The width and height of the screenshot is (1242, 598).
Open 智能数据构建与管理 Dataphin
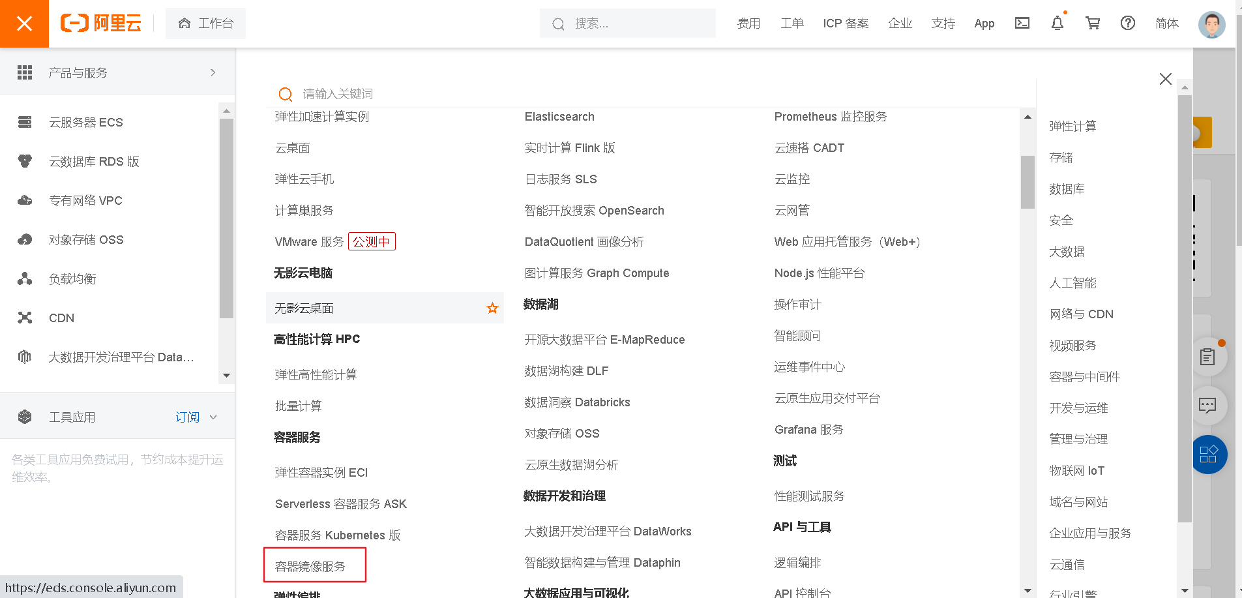pyautogui.click(x=602, y=562)
